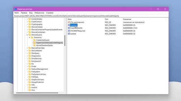Click the HAL folder icon

(30, 85)
